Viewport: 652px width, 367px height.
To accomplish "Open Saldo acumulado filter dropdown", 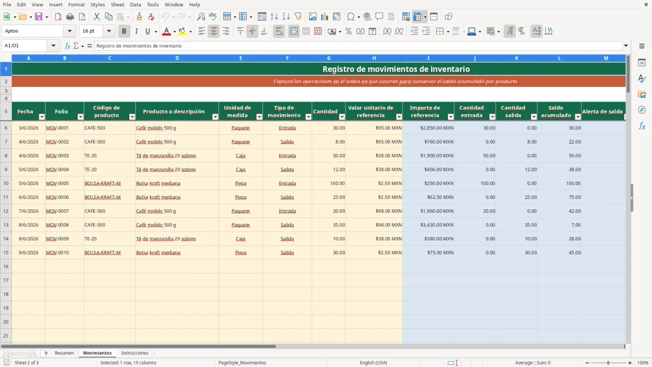I will pyautogui.click(x=578, y=117).
